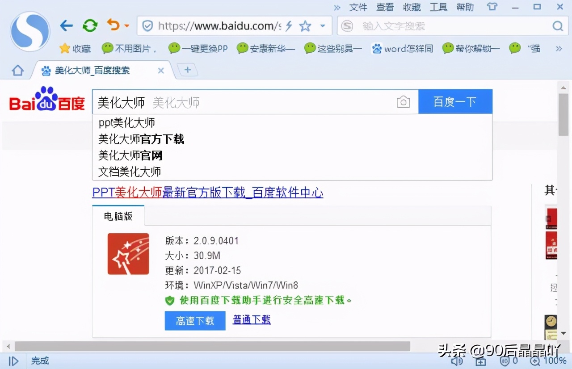Click the home page icon
The image size is (572, 369).
click(17, 70)
